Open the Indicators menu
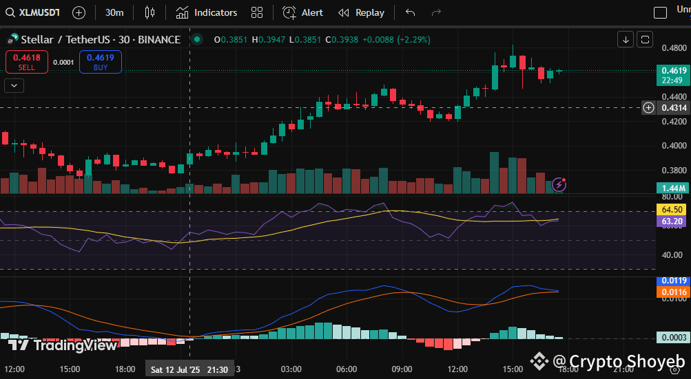691x379 pixels. tap(207, 12)
